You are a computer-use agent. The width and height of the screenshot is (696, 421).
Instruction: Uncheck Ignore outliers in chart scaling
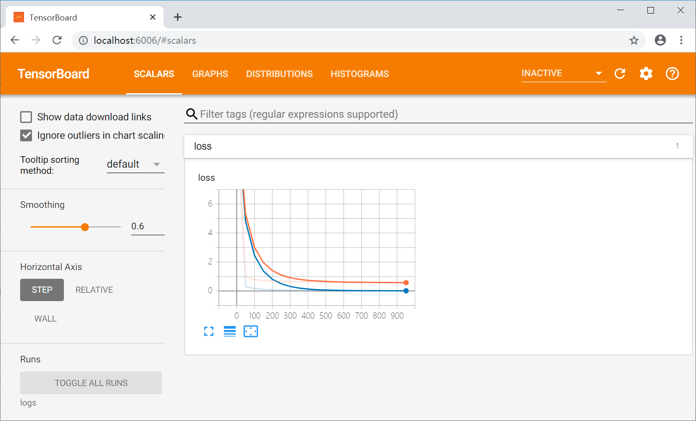26,136
